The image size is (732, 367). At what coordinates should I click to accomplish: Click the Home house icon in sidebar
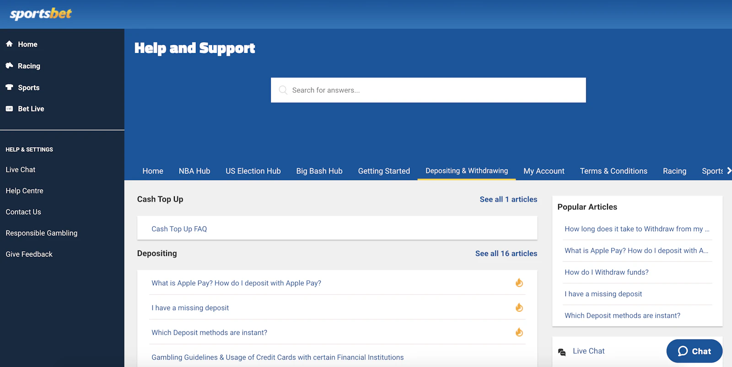pos(9,44)
